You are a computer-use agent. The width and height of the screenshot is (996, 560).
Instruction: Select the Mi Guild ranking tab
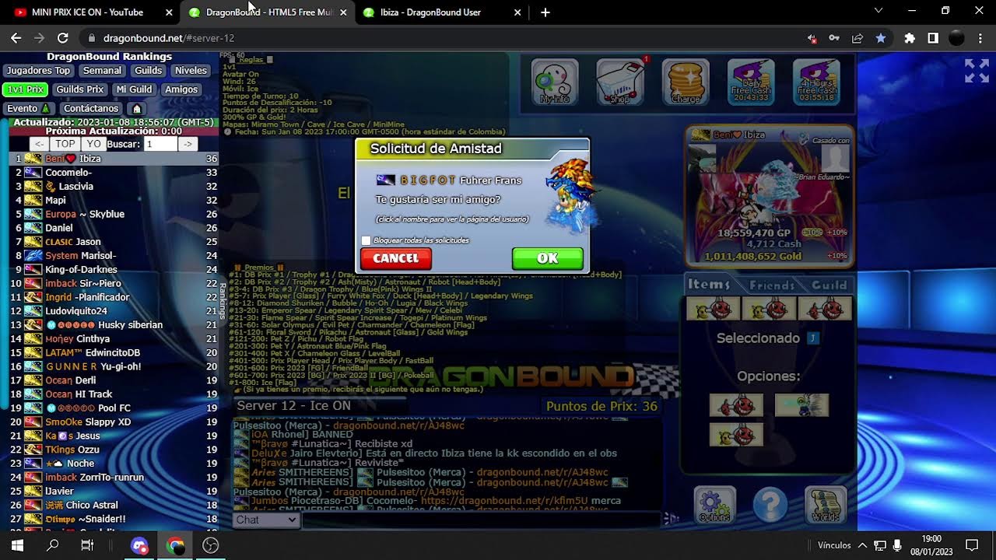[134, 89]
